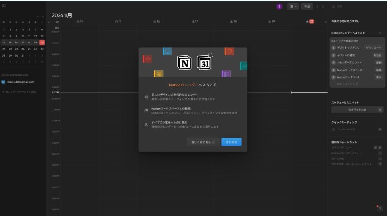Toggle jinsei.edit@gmail.com calendar checkbox
The image size is (387, 216).
click(x=3, y=82)
